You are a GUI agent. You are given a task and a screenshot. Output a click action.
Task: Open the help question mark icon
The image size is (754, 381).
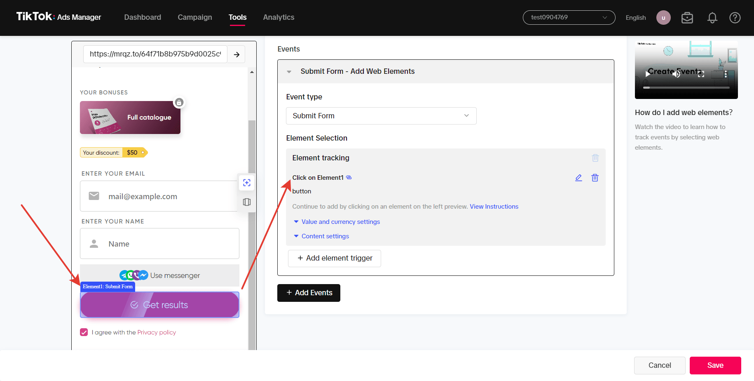coord(735,18)
